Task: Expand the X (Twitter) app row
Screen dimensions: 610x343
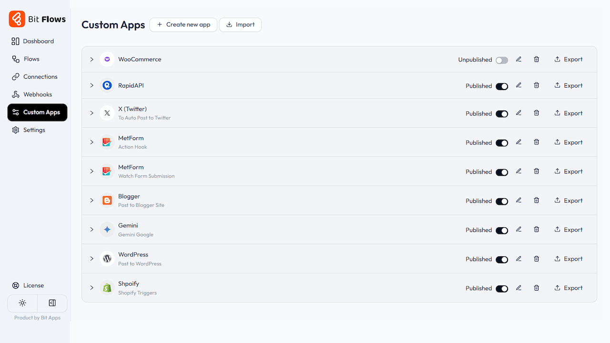Action: 91,113
